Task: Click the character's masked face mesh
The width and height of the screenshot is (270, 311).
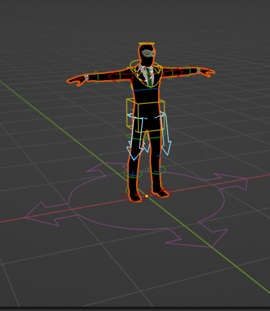Action: click(x=148, y=54)
